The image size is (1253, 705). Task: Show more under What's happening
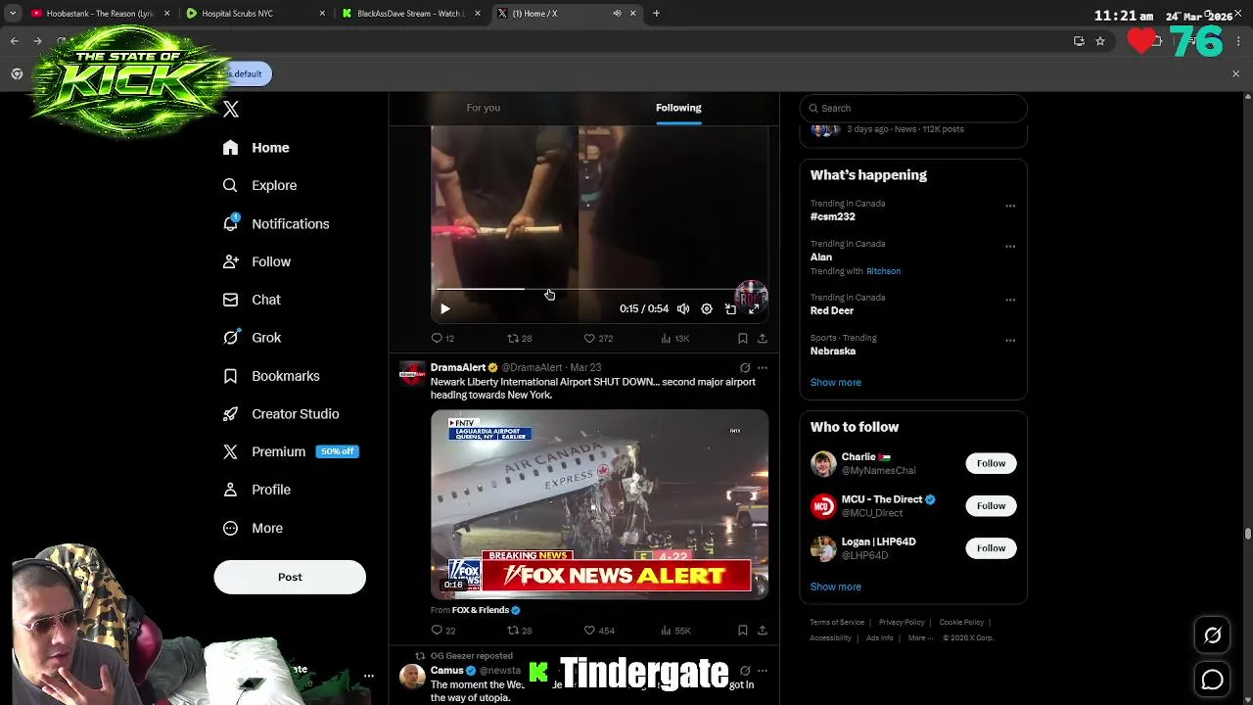click(x=835, y=382)
